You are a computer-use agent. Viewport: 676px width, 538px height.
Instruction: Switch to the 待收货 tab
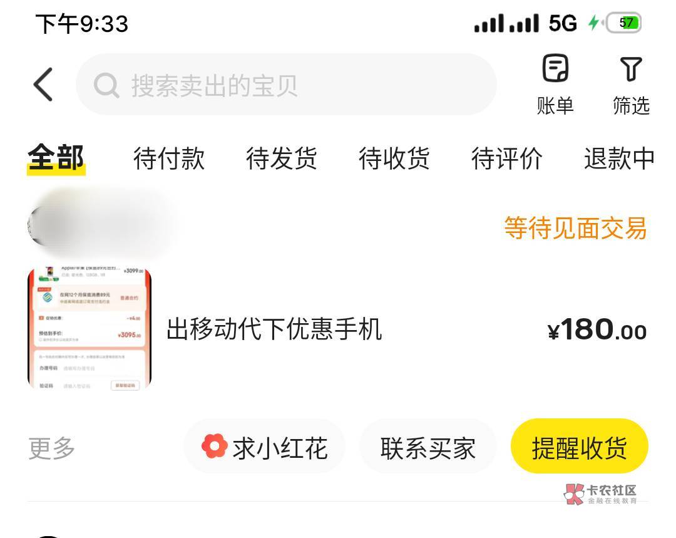tap(394, 158)
